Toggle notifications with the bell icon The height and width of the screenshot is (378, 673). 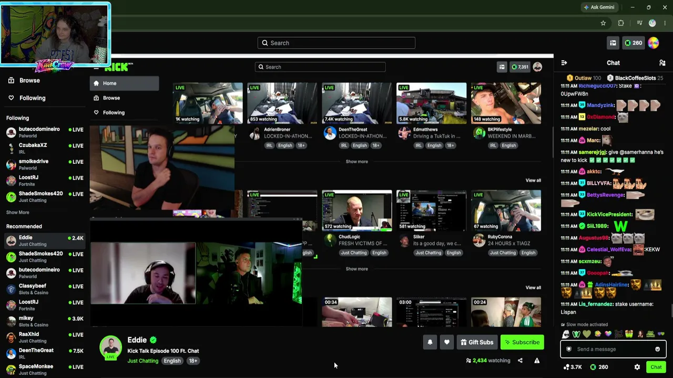tap(430, 343)
